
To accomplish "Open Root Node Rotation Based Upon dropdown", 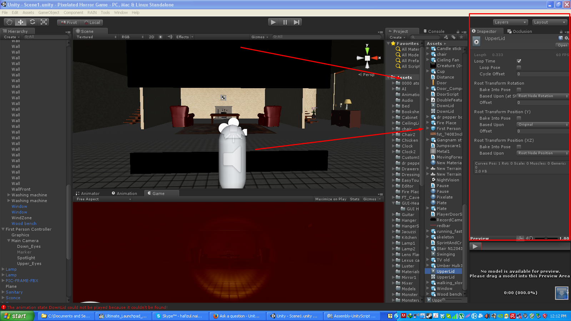I will [543, 96].
